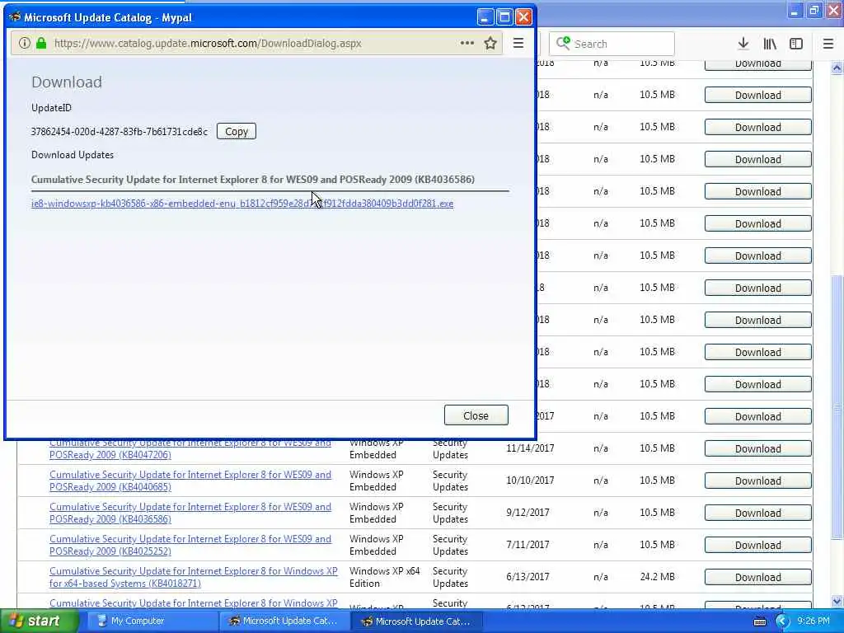Expand hidden tray icons arrow
844x633 pixels.
(x=782, y=621)
